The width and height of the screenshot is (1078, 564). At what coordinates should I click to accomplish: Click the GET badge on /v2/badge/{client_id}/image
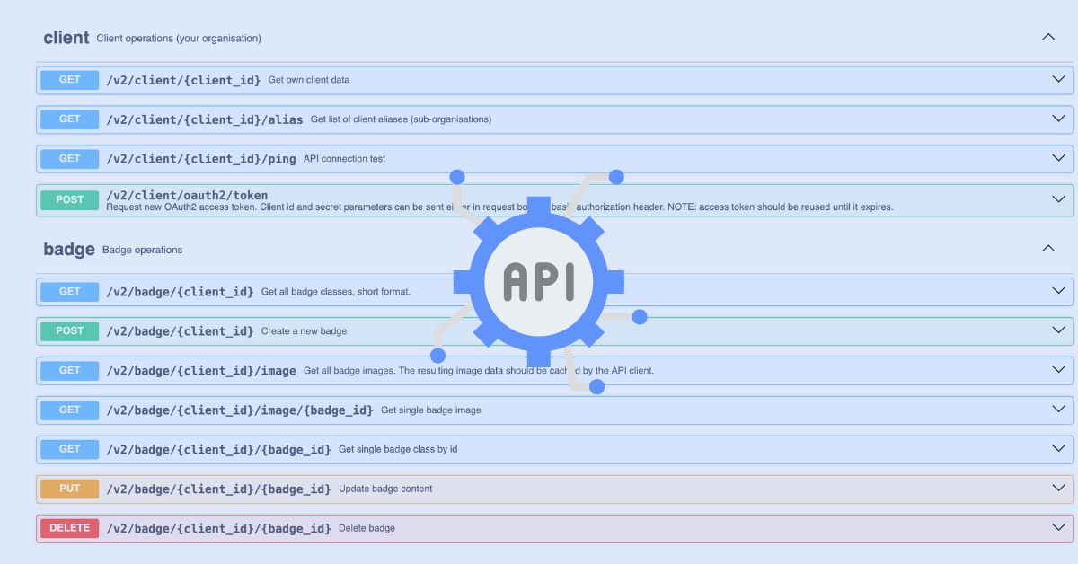(x=69, y=370)
